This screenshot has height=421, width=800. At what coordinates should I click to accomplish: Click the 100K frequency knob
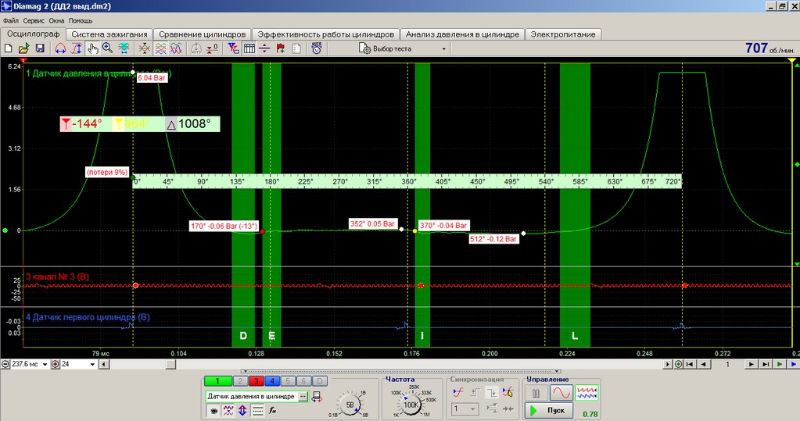tap(411, 405)
